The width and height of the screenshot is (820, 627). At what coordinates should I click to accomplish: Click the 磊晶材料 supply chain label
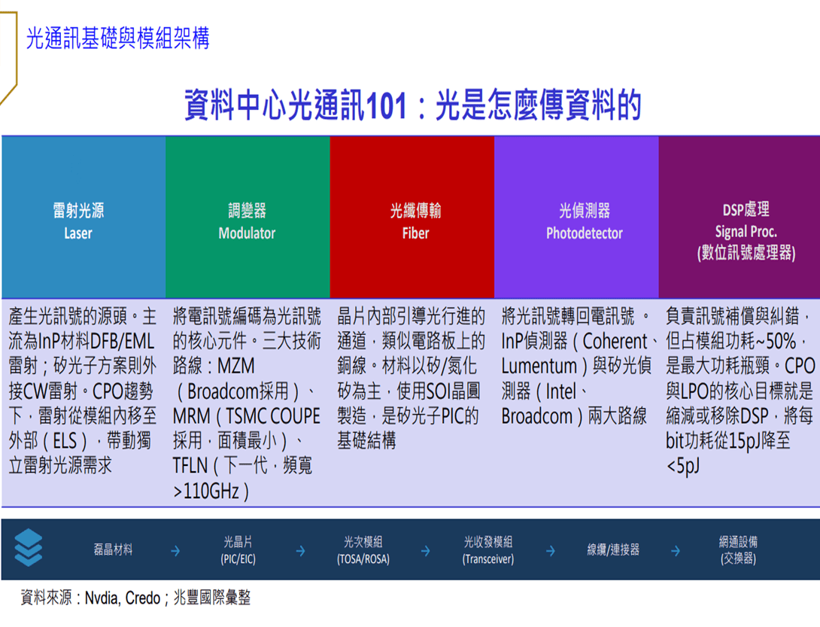[x=113, y=549]
